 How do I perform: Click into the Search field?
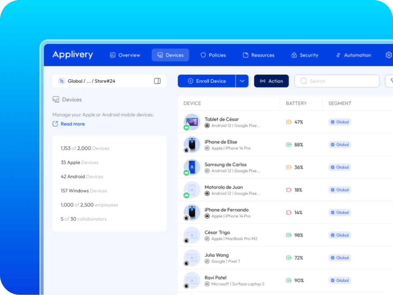coord(337,81)
